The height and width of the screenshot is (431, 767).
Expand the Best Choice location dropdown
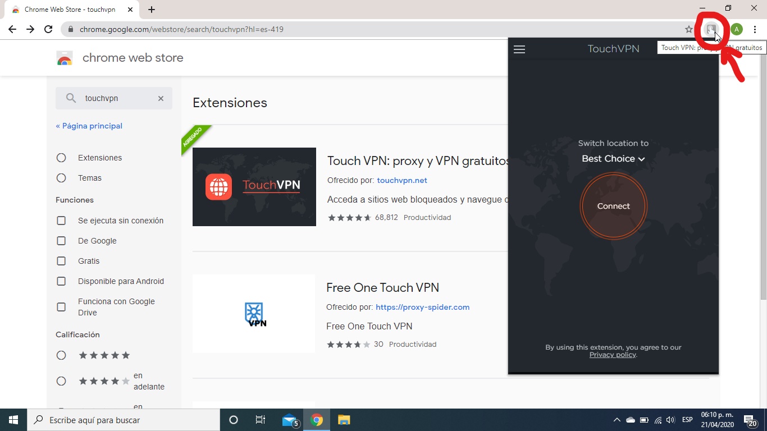[613, 159]
